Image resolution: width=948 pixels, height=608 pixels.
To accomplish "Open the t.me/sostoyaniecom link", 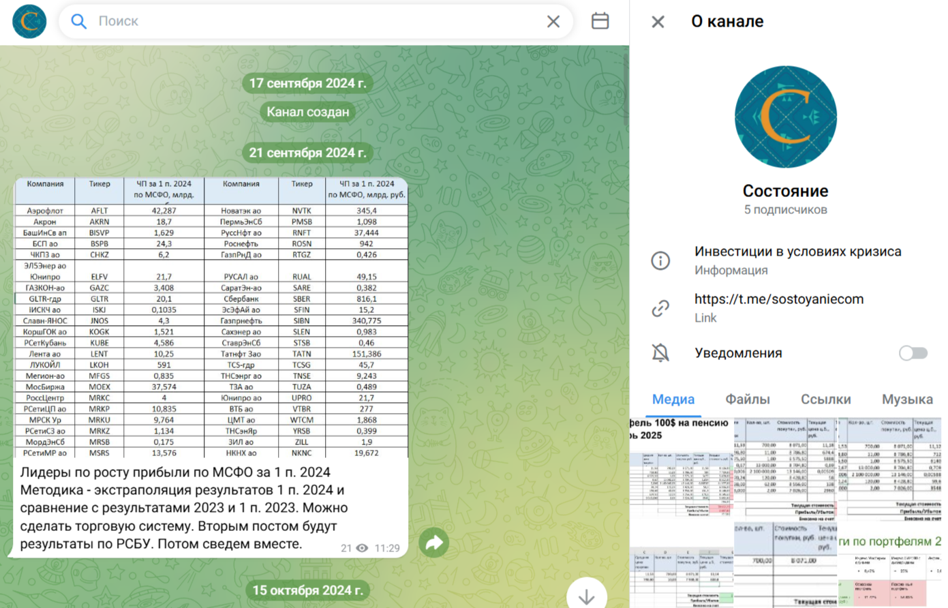I will click(778, 299).
